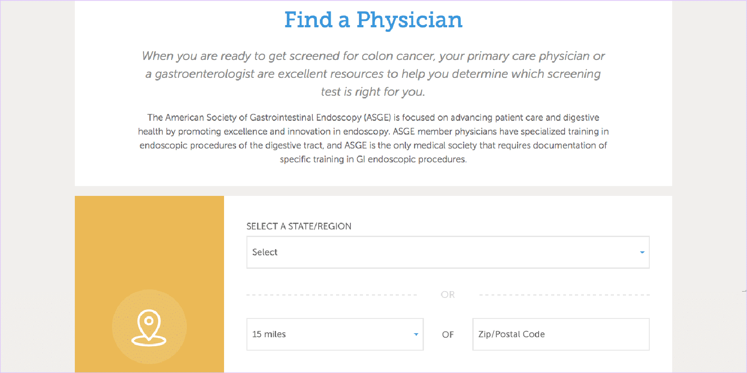The height and width of the screenshot is (373, 747).
Task: Click the yellow side panel above the pin
Action: 149,242
